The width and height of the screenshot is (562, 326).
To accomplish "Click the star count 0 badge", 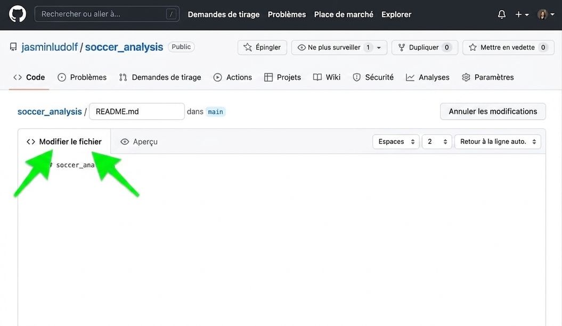I will coord(543,47).
